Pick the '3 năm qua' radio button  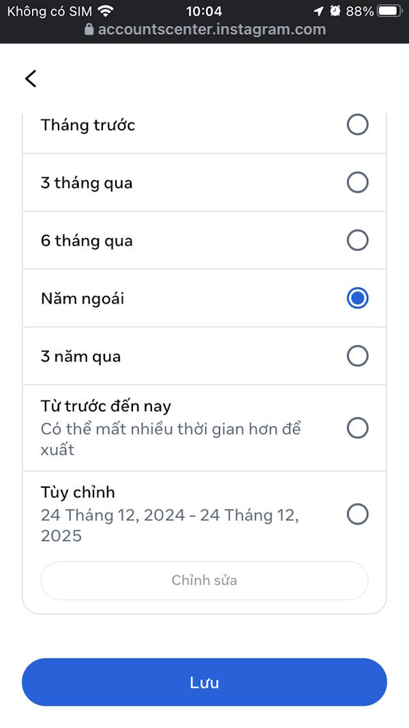pos(357,356)
